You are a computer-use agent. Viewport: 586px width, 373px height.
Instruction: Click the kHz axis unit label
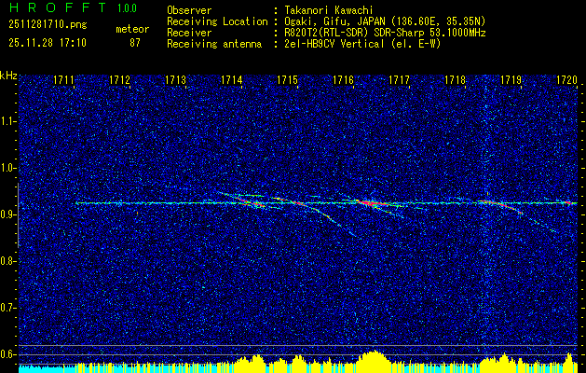point(8,76)
